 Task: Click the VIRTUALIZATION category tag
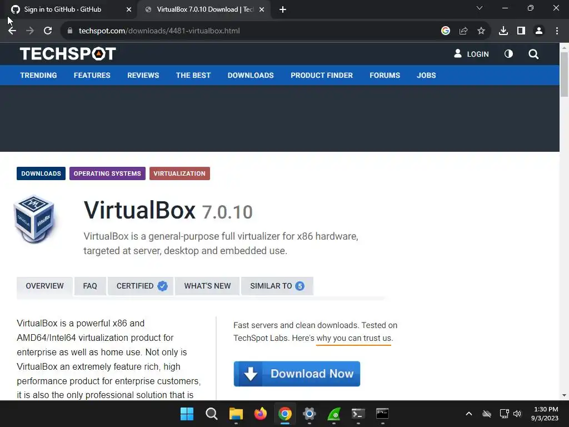(179, 173)
